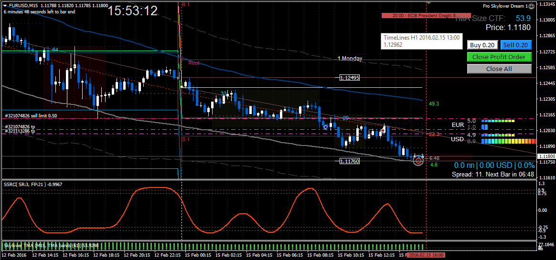Screen dimensions: 556x260
Task: Click the 6 minutes 48 seconds left text
Action: (38, 11)
